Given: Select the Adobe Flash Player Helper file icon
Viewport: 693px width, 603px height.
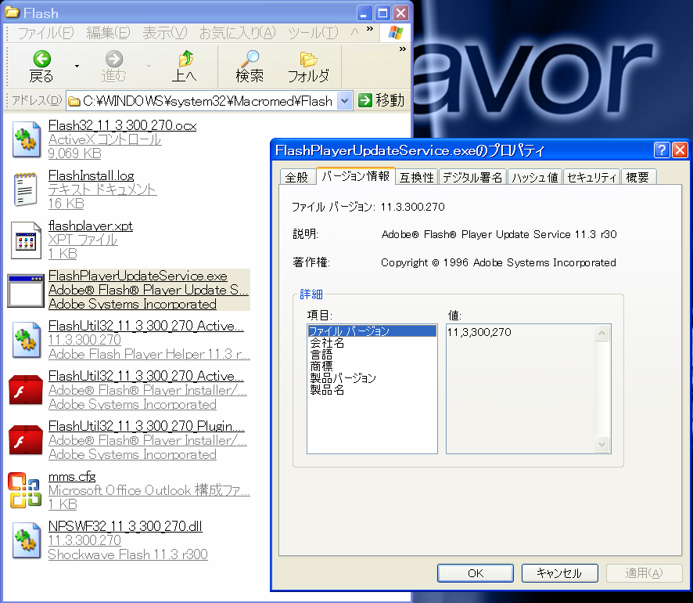Looking at the screenshot, I should (26, 340).
